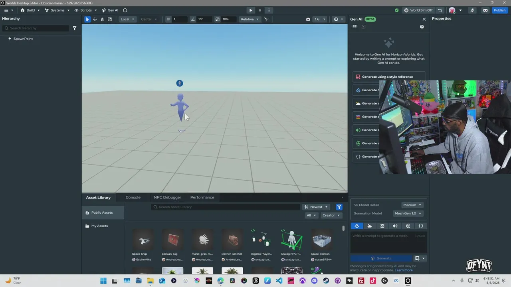Open the My Assets category

coord(103,226)
